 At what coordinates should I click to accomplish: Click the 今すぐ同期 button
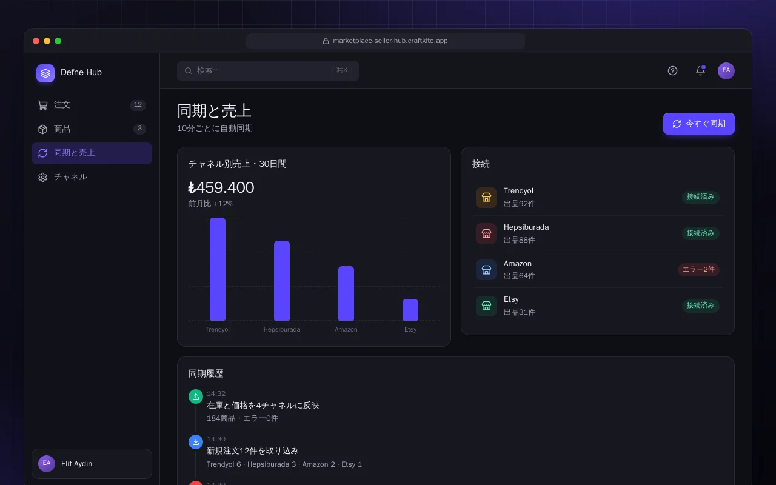[x=699, y=124]
